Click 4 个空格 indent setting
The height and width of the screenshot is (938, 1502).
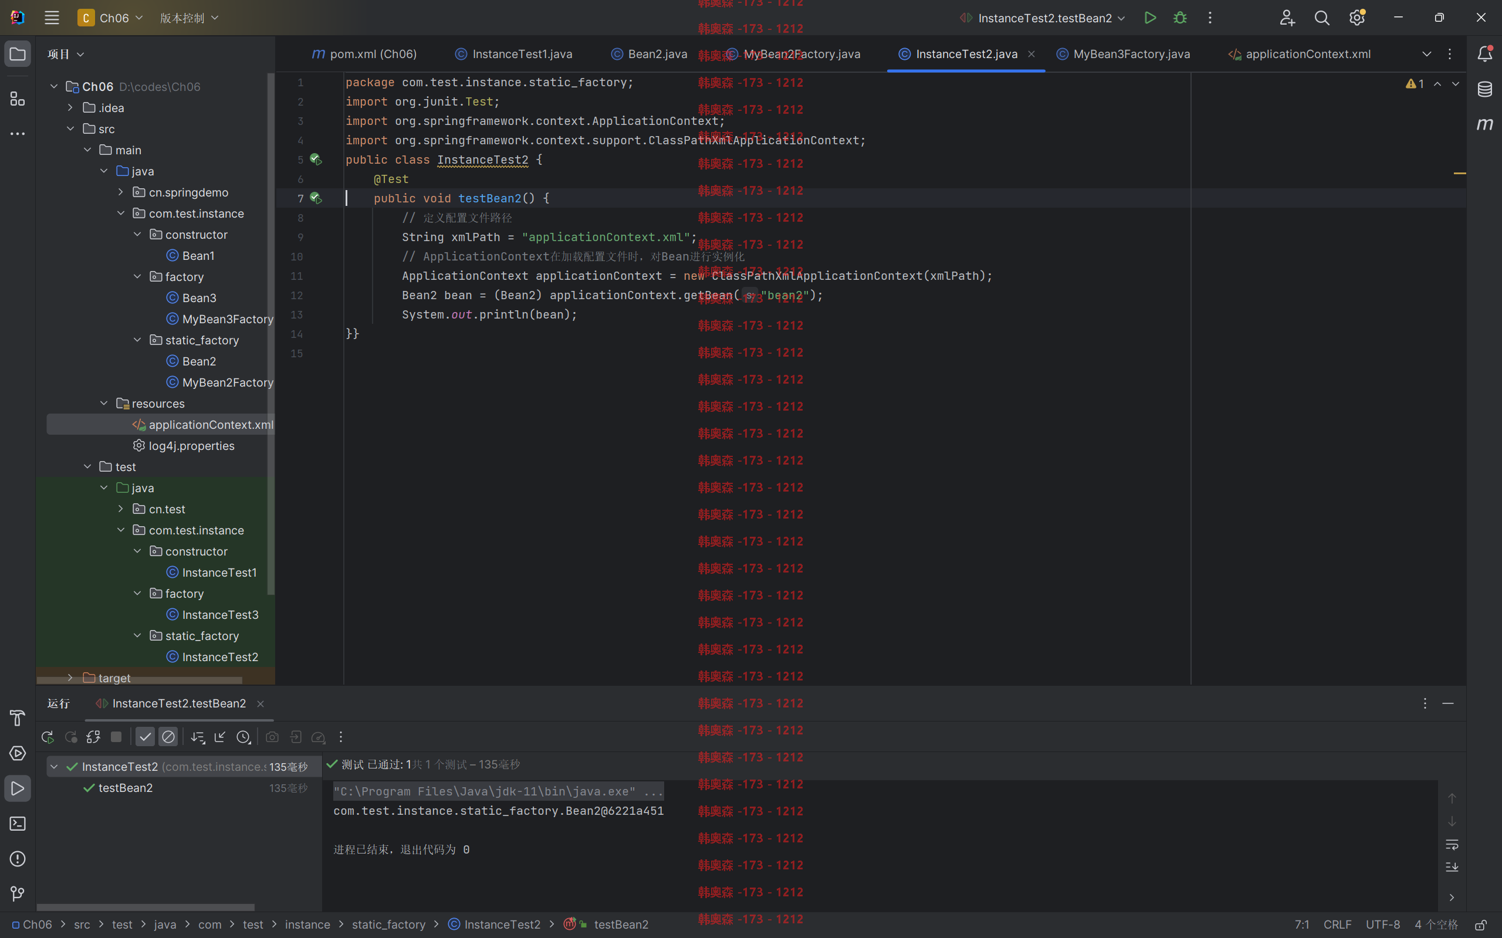1436,925
